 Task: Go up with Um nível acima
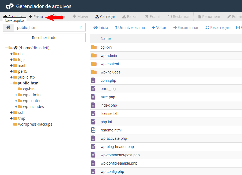click(130, 28)
